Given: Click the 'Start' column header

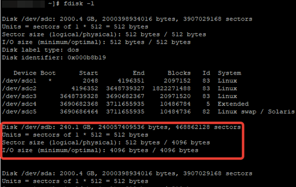Looking at the screenshot, I should pos(89,73).
